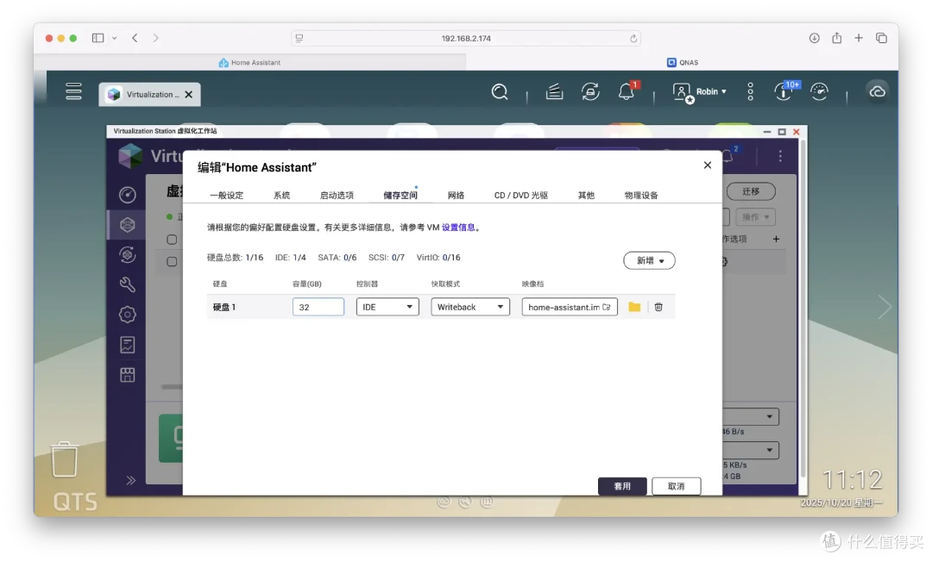Tick the second VM list checkbox
The image size is (932, 561).
pos(172,261)
